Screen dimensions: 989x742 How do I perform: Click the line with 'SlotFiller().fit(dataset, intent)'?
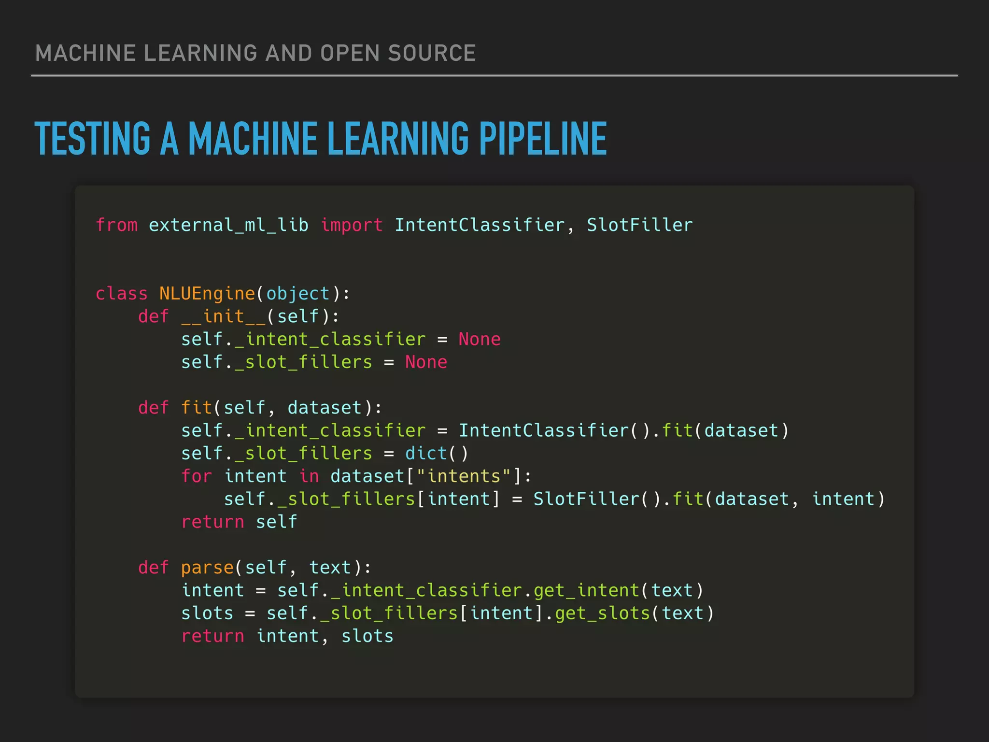[x=554, y=499]
